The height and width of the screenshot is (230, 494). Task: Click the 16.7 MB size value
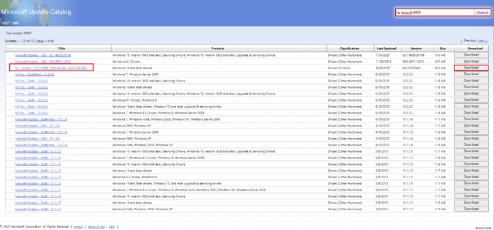[x=440, y=62]
